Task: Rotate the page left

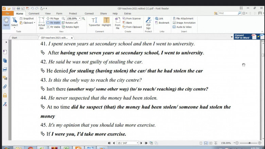Action: 70,23
